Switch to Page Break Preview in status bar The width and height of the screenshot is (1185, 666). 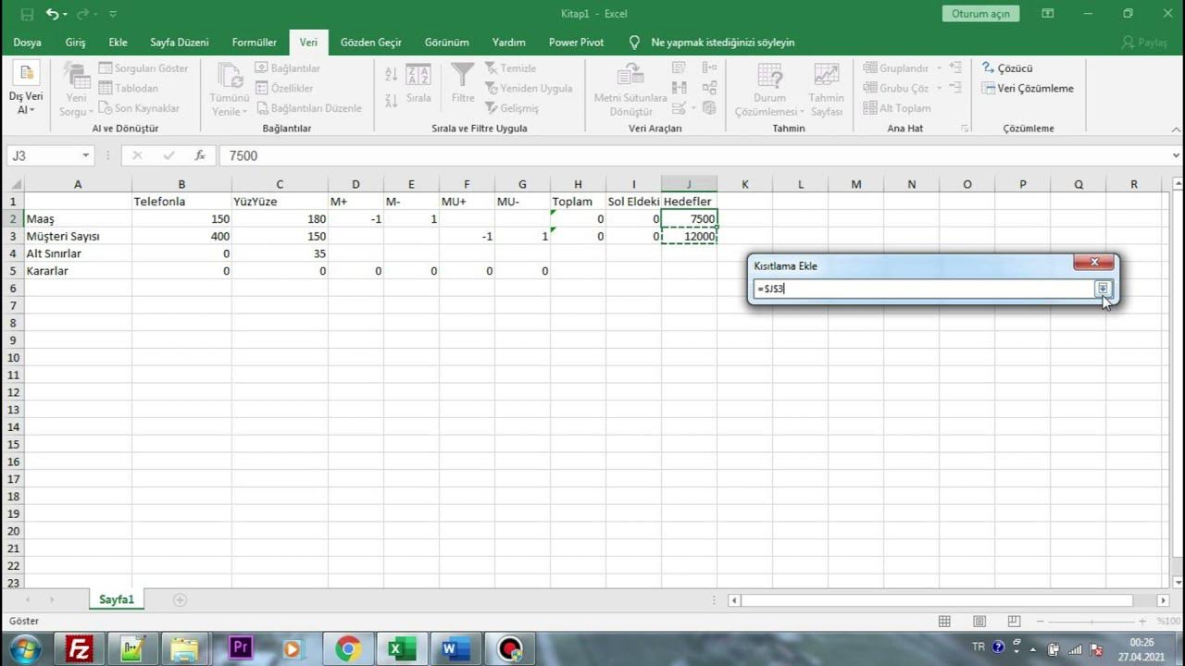[x=1015, y=621]
